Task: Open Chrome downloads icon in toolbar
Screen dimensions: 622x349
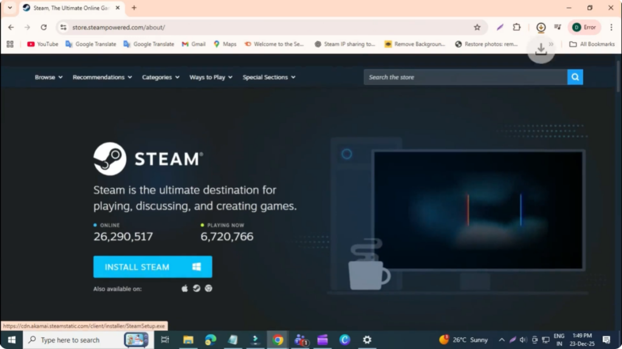Action: [x=541, y=27]
